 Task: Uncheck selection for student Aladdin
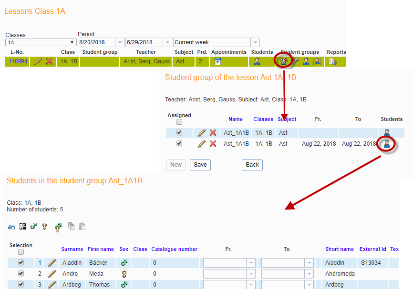[21, 262]
